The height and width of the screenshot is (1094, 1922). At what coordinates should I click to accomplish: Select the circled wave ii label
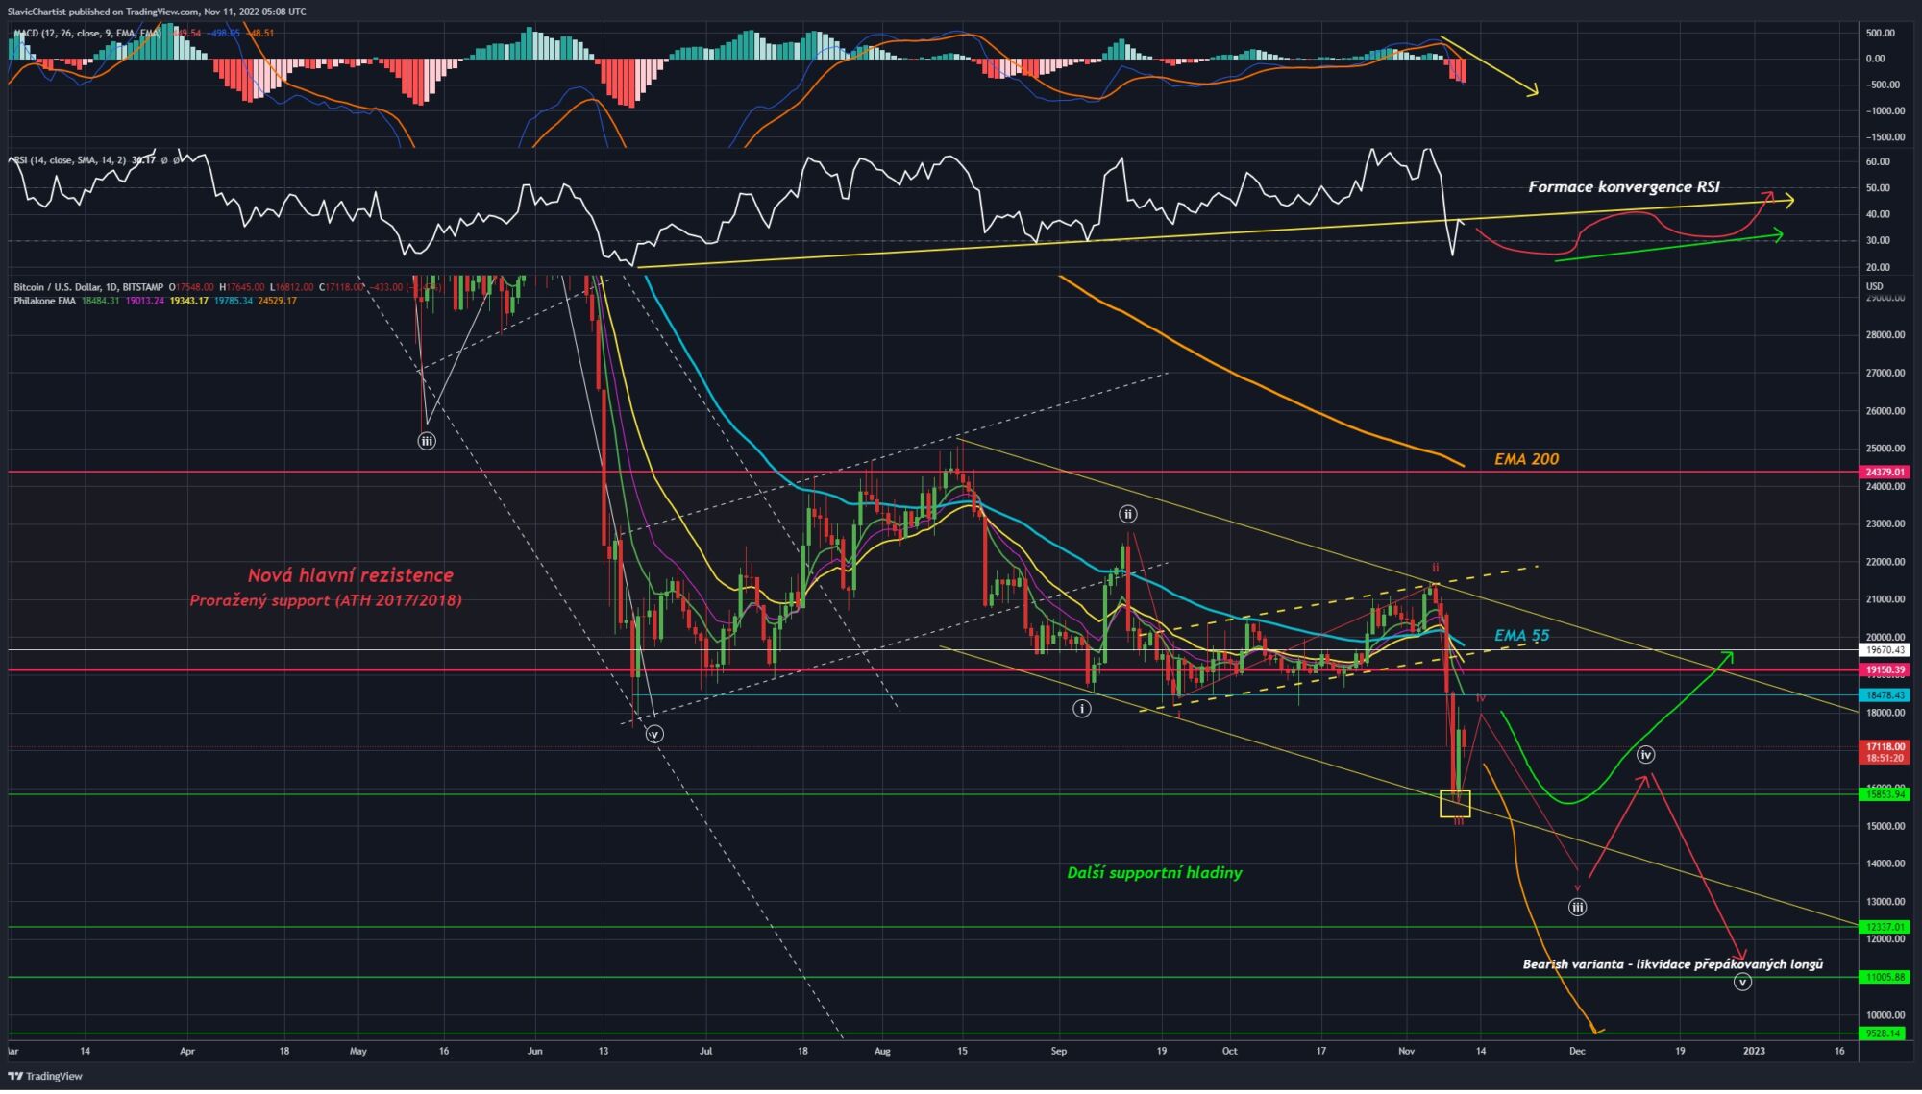(x=1127, y=514)
